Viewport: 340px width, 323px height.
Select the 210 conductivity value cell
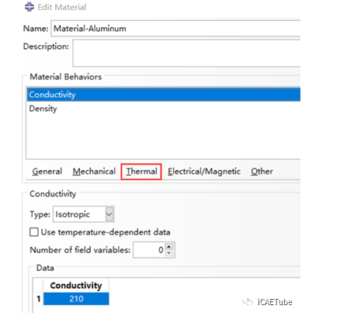76,299
